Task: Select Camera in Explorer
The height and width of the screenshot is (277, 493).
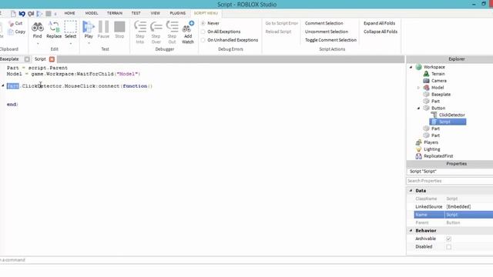Action: click(x=438, y=81)
